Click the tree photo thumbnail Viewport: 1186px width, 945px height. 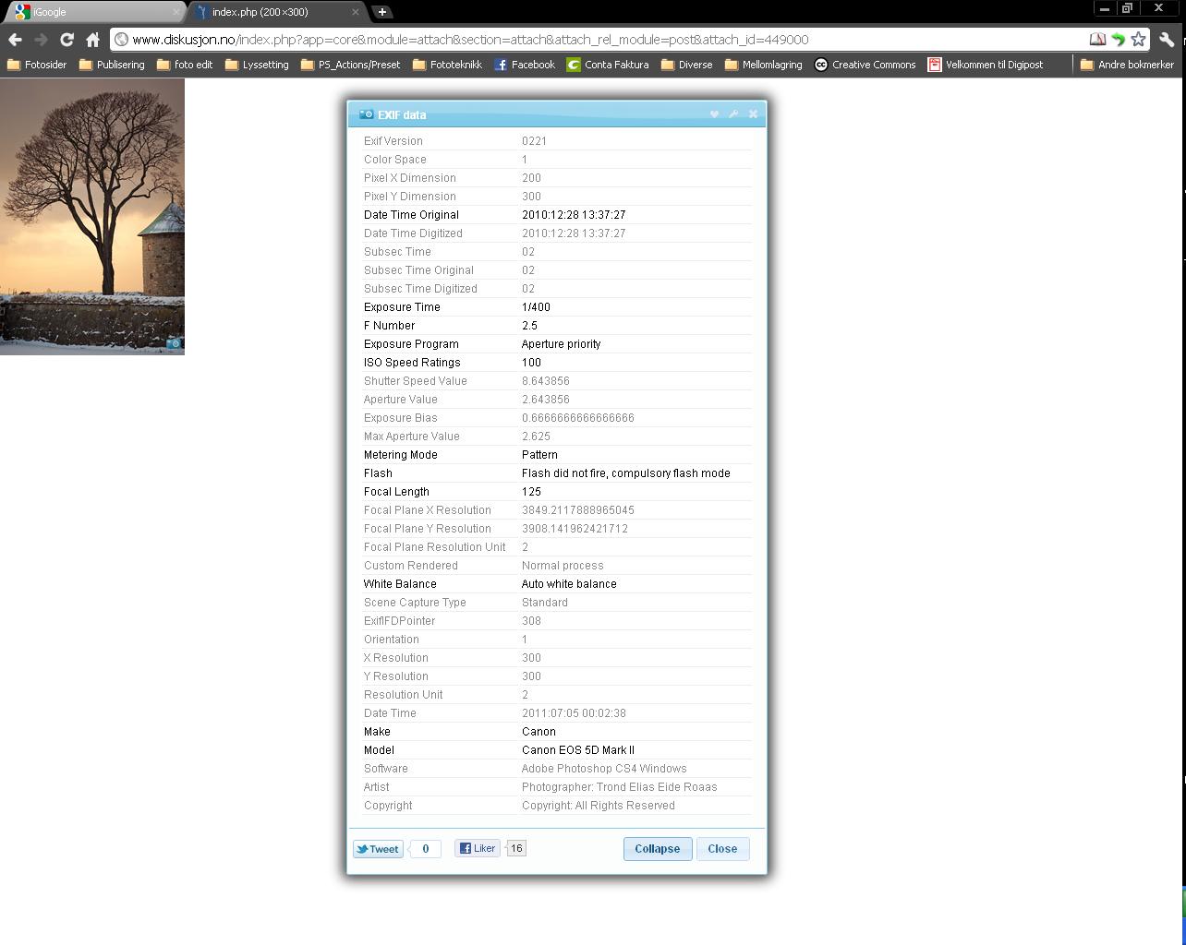coord(92,216)
